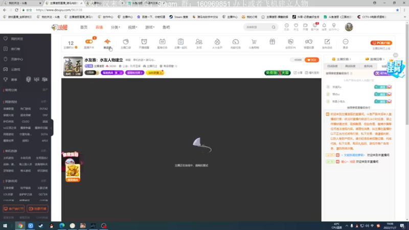Select the first ranking tab 日活跃度
The width and height of the screenshot is (409, 230).
[x=333, y=66]
